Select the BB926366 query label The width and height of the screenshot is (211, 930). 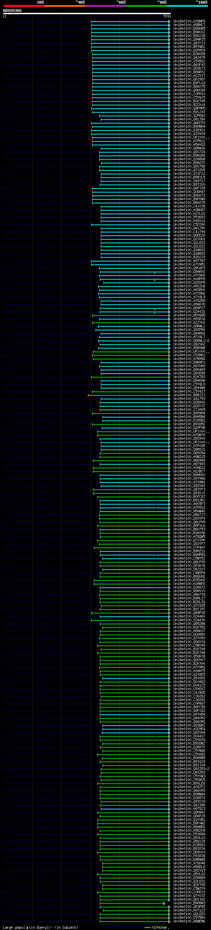(12, 11)
